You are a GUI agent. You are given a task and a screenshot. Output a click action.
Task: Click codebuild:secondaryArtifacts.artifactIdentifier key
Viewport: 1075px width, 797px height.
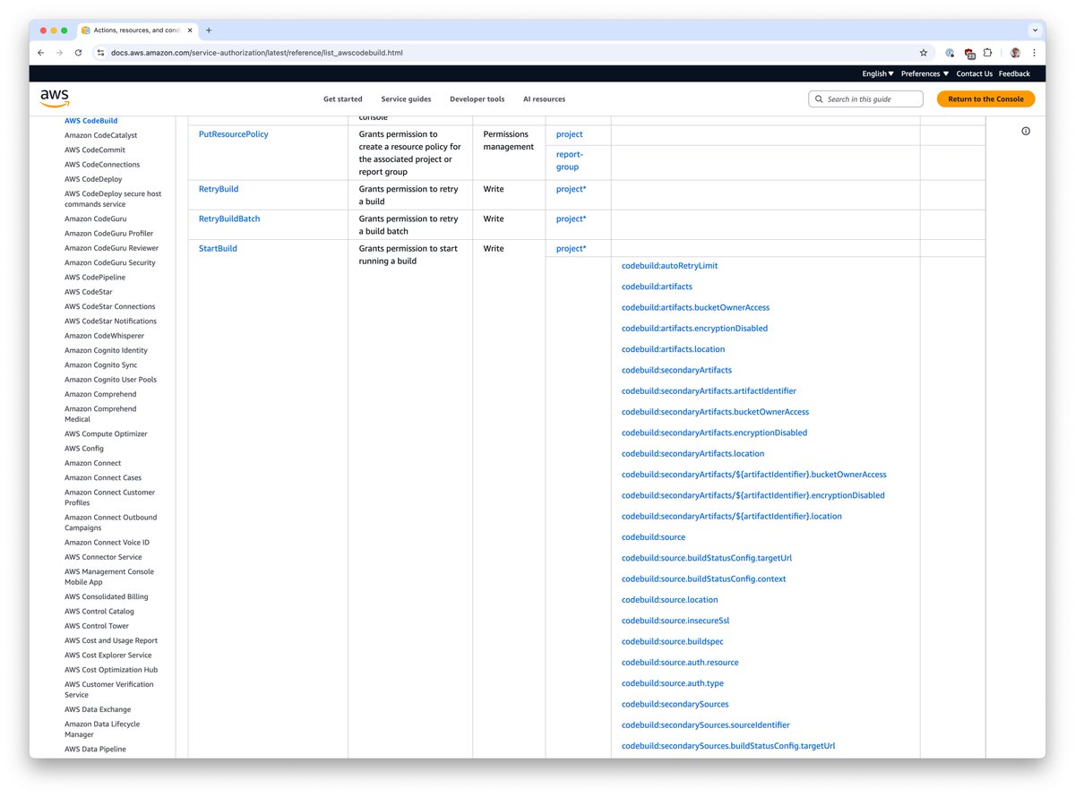709,391
